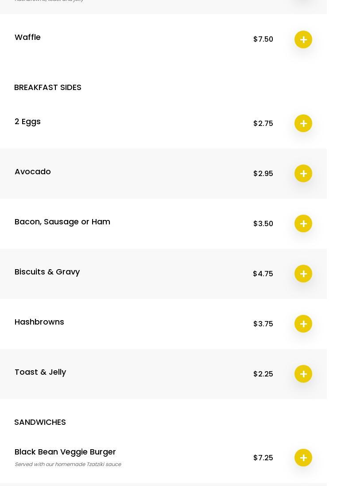Add Waffle to the order
Screen dimensions: 341x486
pos(303,39)
